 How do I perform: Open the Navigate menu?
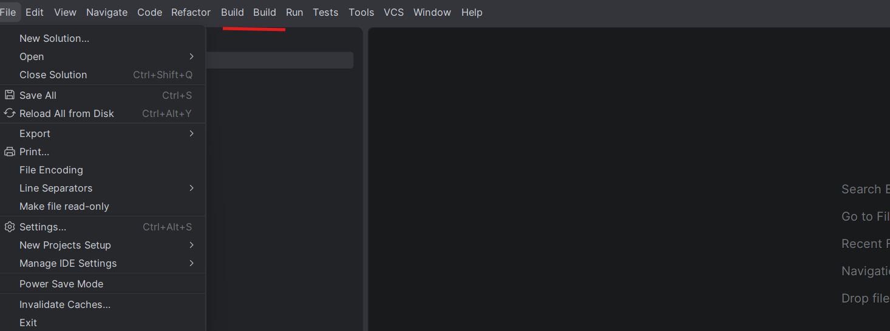pos(107,12)
